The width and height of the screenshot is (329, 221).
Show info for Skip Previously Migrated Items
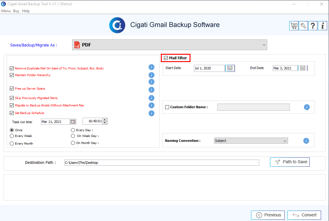(x=151, y=98)
